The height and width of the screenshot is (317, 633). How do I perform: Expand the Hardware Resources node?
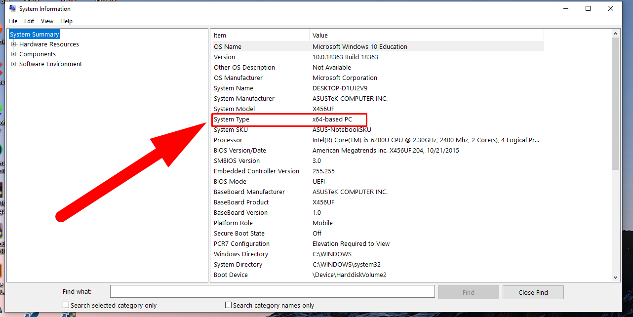(x=14, y=44)
